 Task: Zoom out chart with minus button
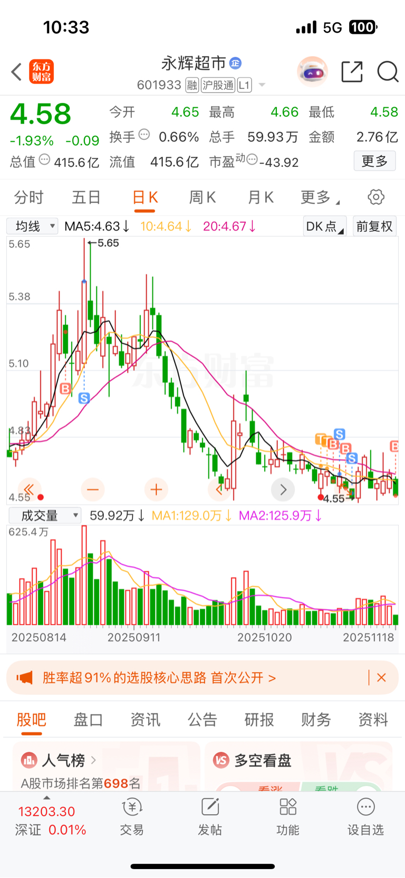93,489
